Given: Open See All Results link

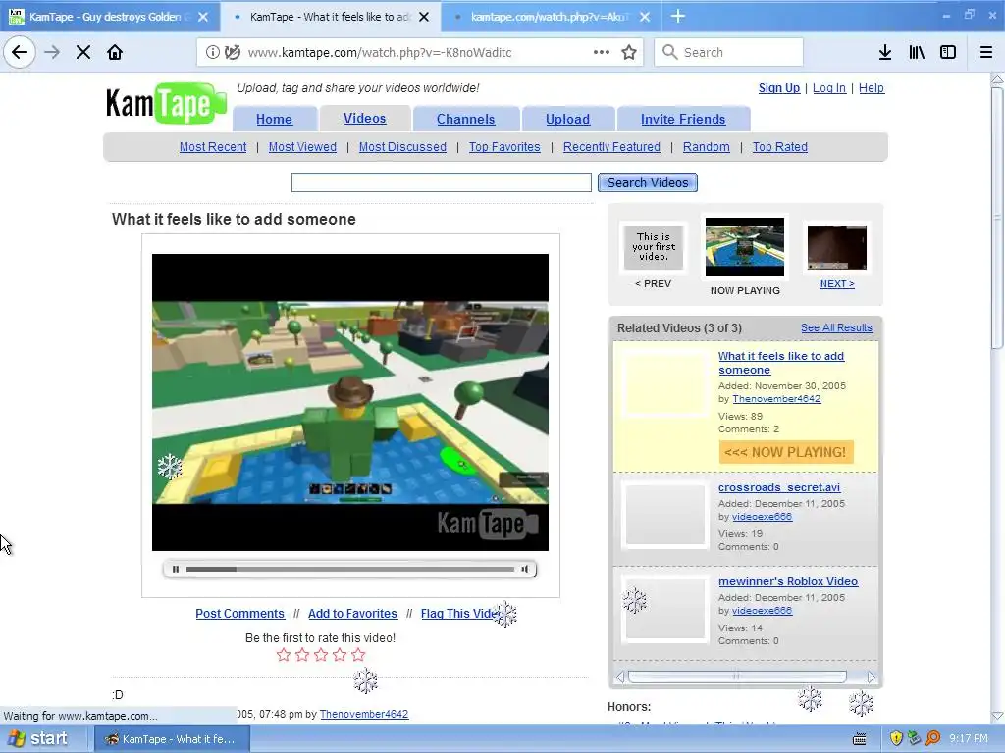Looking at the screenshot, I should click(x=836, y=327).
